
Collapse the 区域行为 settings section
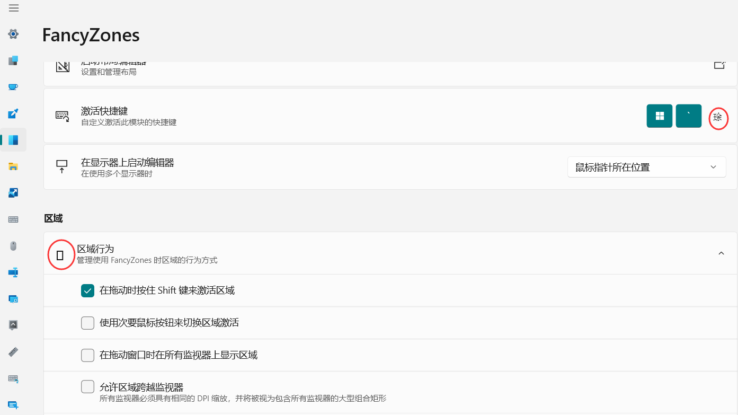[721, 253]
